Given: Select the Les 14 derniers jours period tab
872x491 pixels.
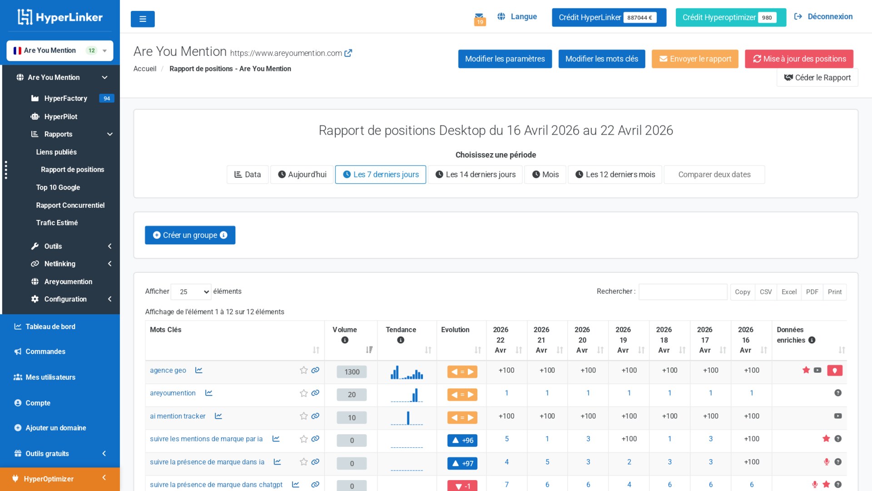Looking at the screenshot, I should pyautogui.click(x=475, y=174).
